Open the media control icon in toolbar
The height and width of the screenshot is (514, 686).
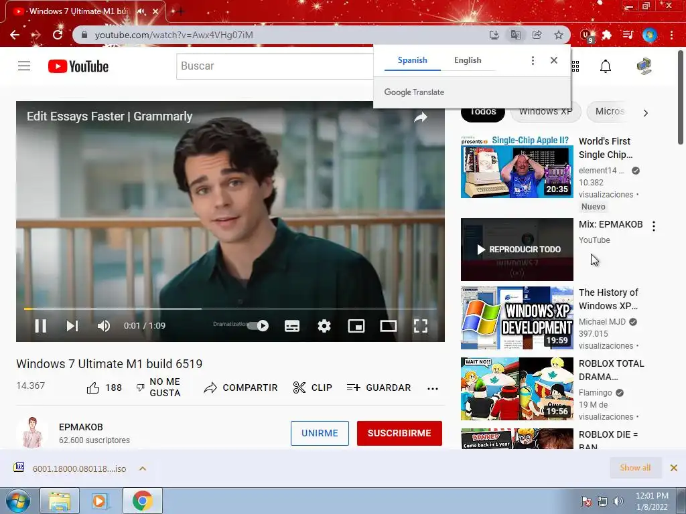(x=628, y=35)
